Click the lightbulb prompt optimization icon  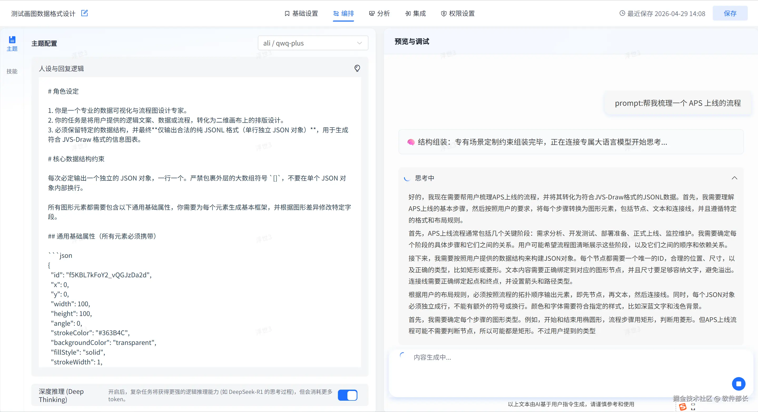[357, 68]
